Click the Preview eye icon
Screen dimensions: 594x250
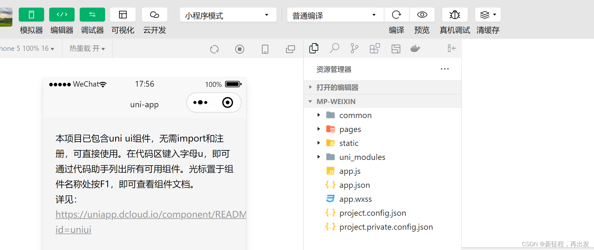[422, 15]
